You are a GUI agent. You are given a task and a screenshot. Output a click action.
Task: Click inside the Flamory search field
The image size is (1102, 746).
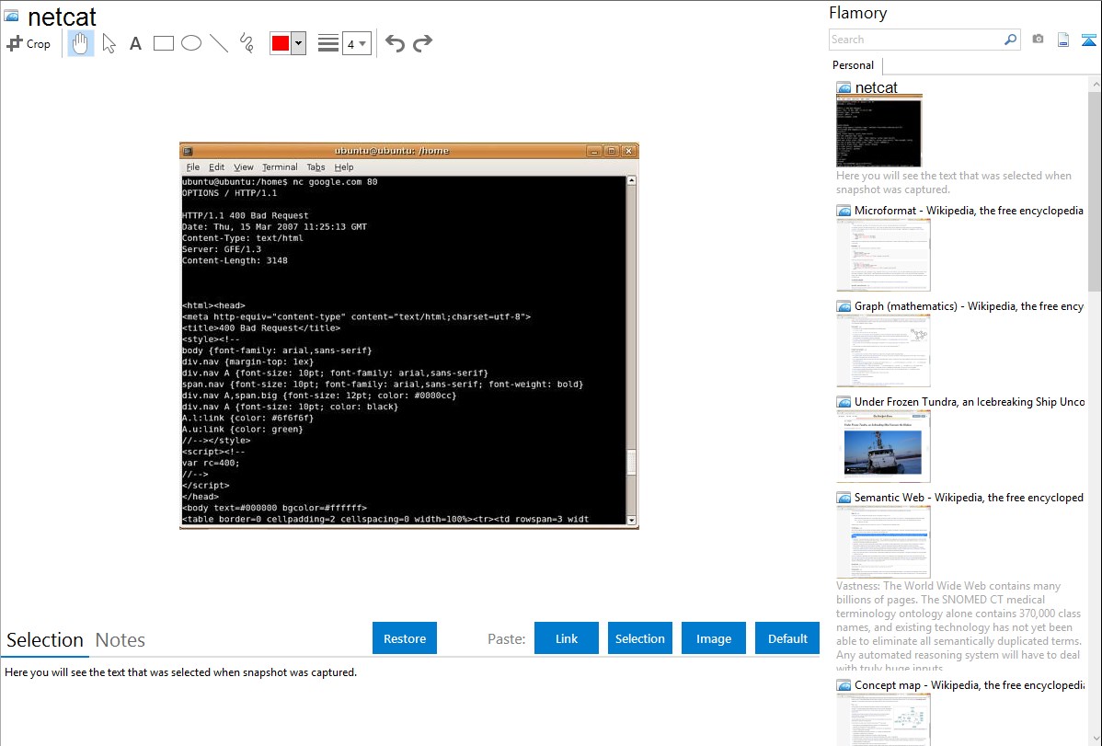click(915, 40)
